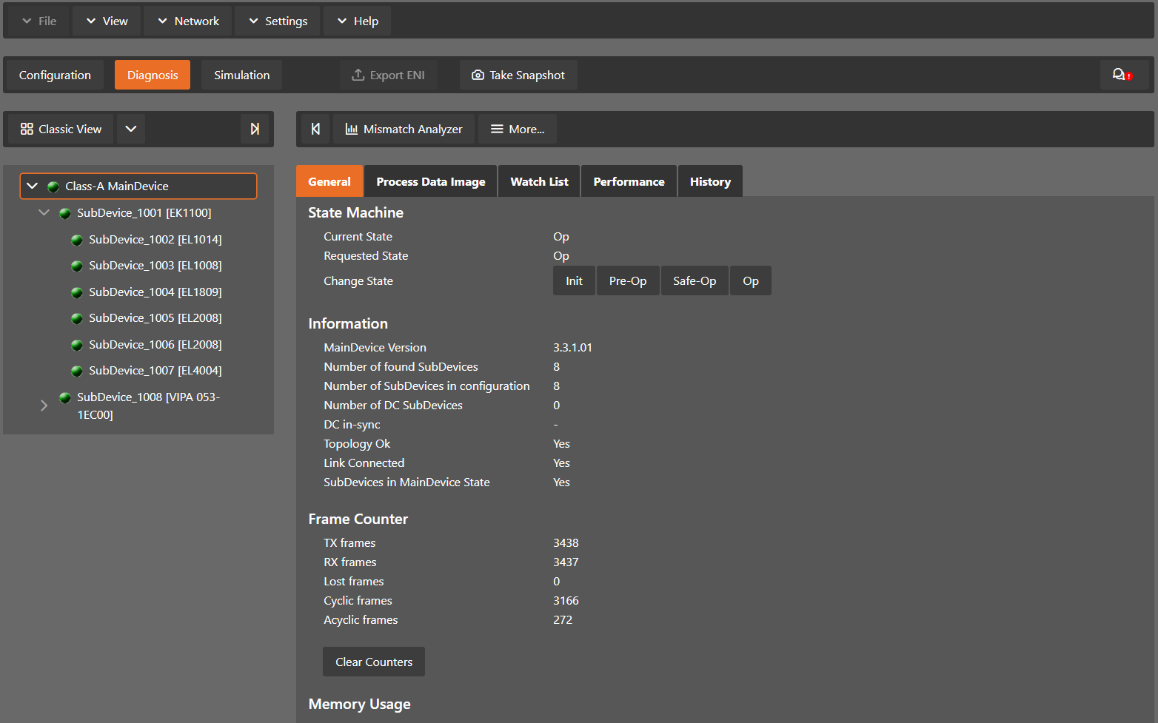Viewport: 1158px width, 723px height.
Task: Open the Settings menu
Action: [278, 21]
